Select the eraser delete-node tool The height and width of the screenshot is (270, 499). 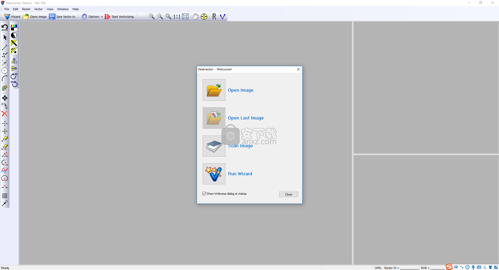5,139
